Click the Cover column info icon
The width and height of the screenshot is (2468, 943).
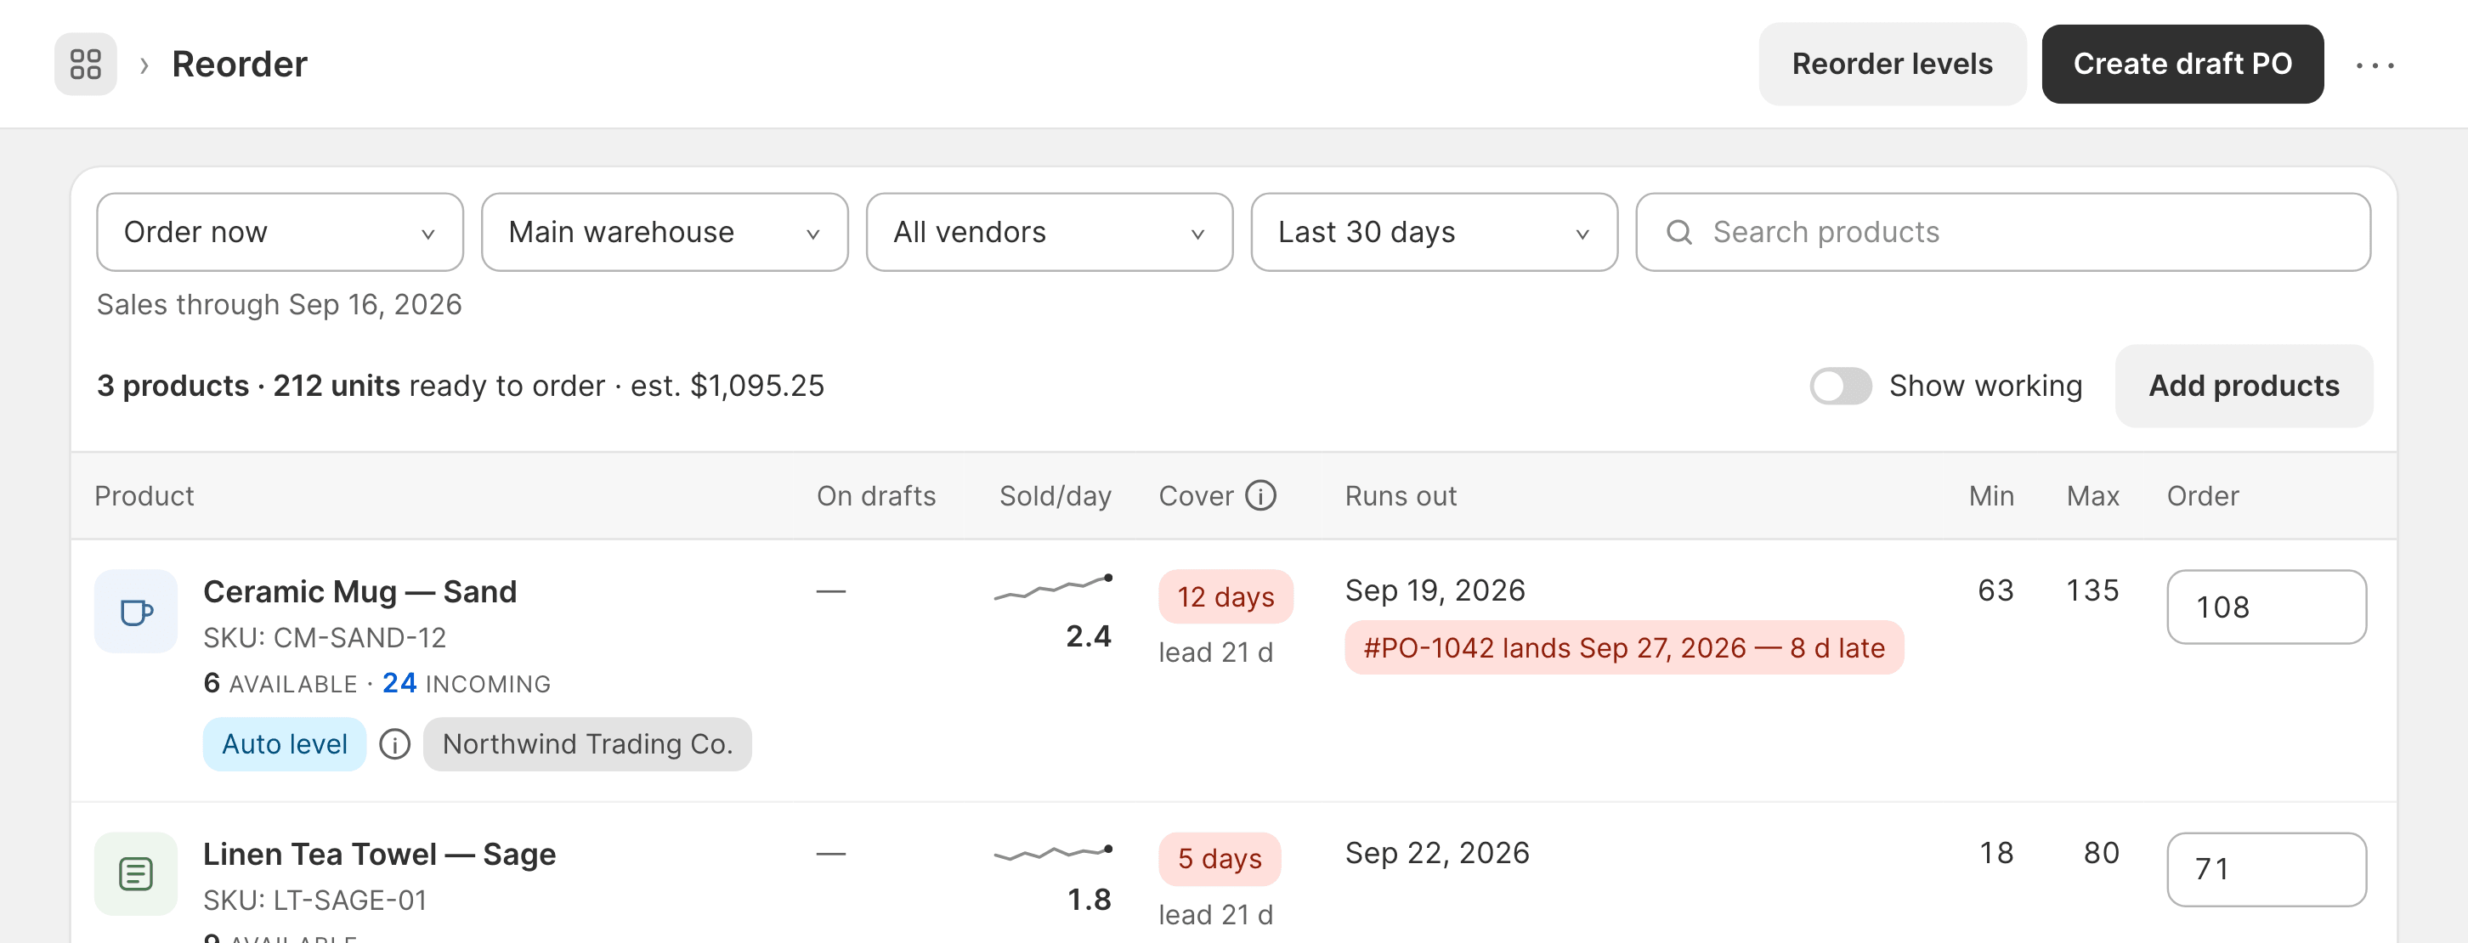[x=1259, y=495]
